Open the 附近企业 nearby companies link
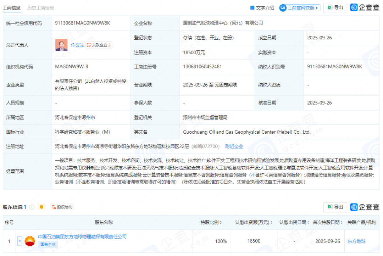Image resolution: width=383 pixels, height=256 pixels. point(234,146)
